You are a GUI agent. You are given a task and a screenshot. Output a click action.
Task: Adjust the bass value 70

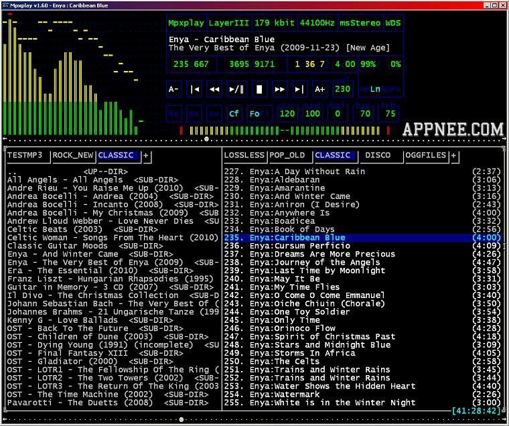tap(365, 114)
